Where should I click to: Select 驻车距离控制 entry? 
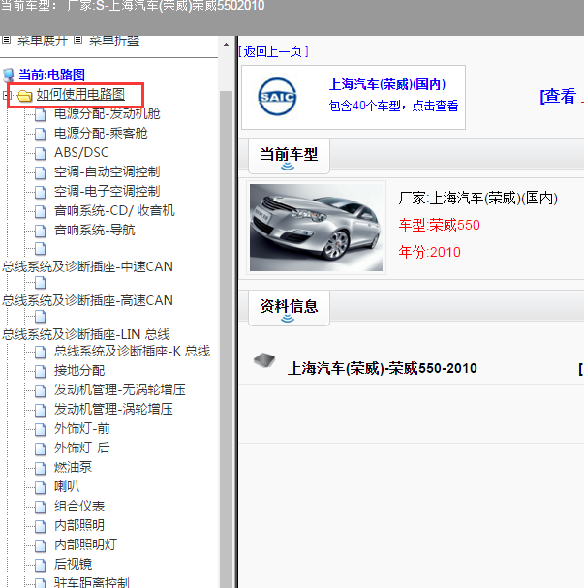(x=92, y=582)
